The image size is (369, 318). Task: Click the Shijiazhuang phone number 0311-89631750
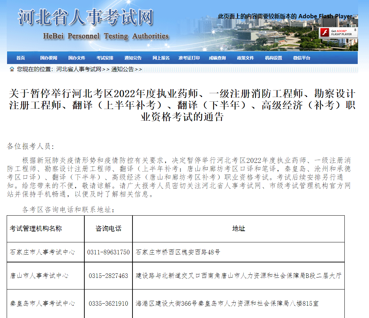(x=108, y=252)
